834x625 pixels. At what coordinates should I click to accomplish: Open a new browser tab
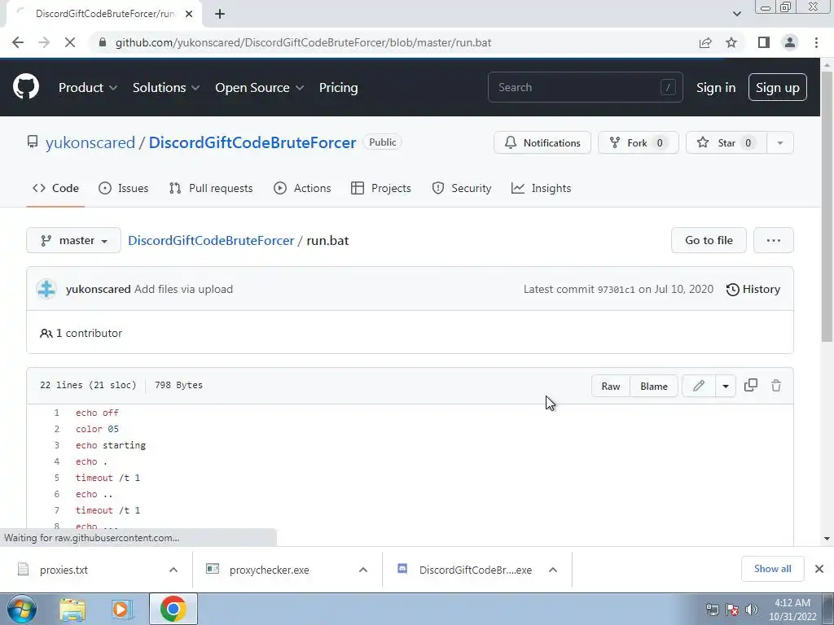[220, 14]
